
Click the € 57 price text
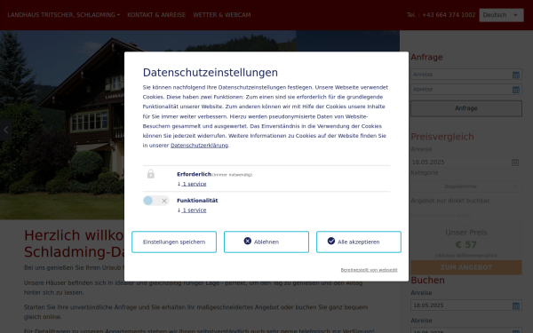click(466, 245)
